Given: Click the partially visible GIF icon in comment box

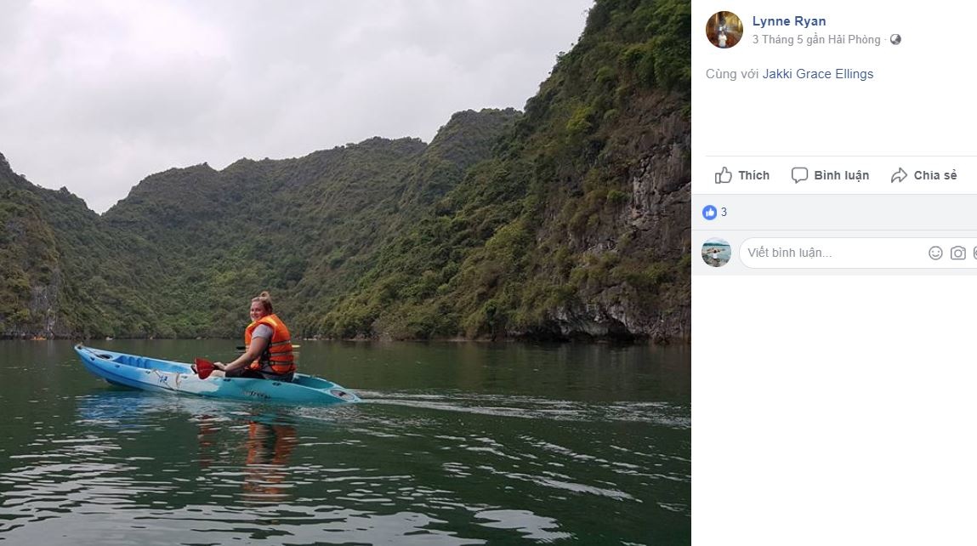Looking at the screenshot, I should click(x=975, y=253).
